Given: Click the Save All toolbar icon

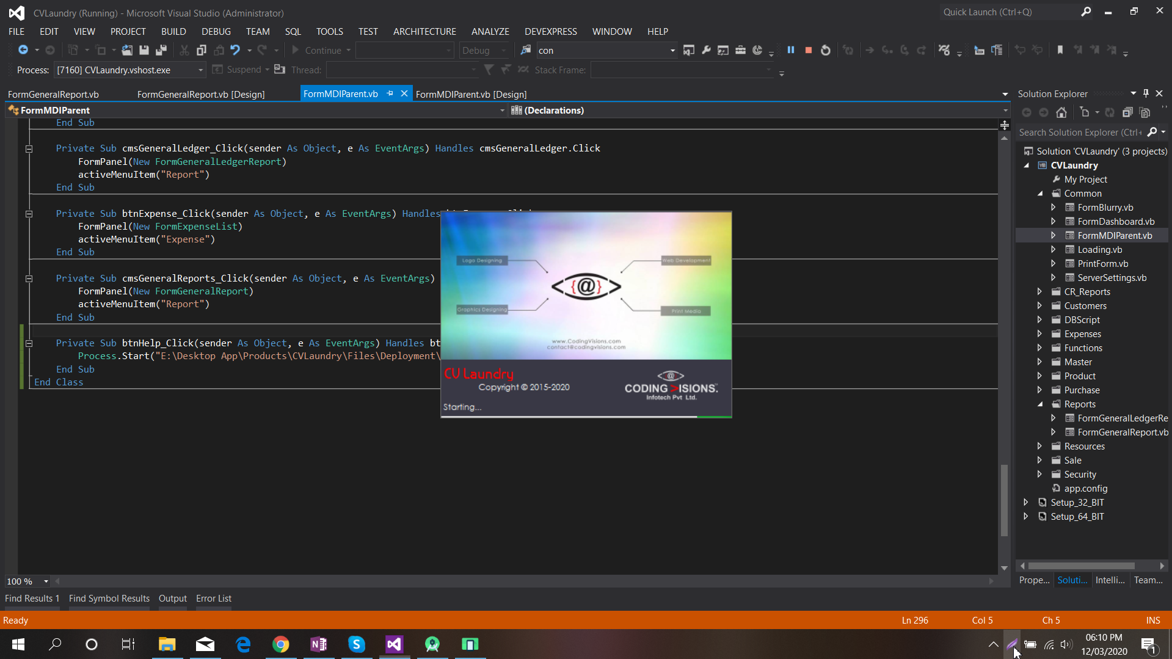Looking at the screenshot, I should click(x=161, y=50).
